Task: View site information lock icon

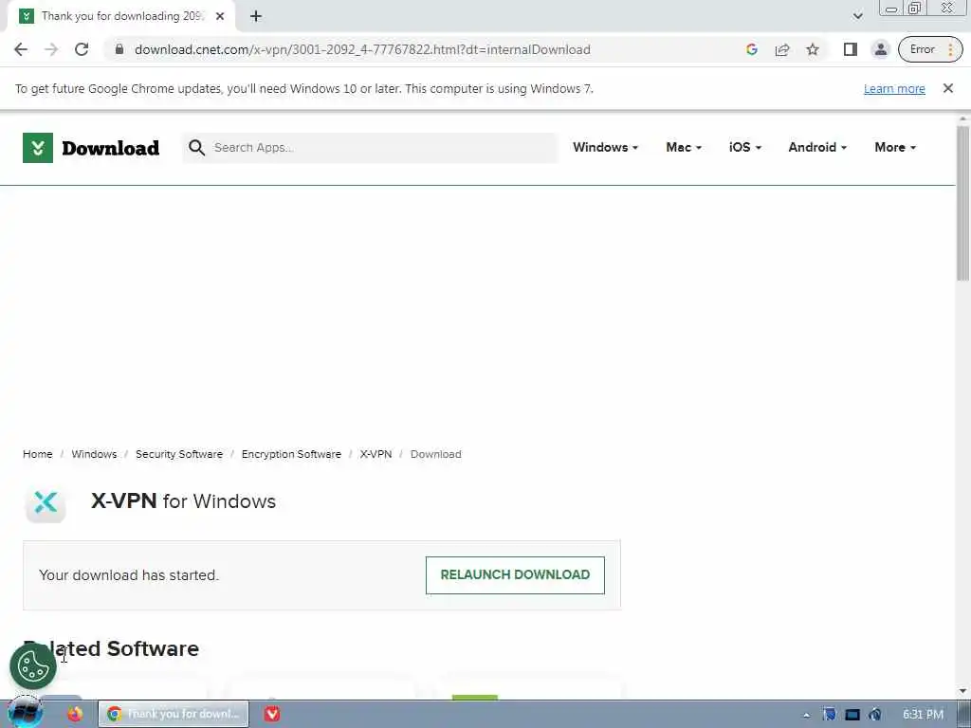Action: click(x=119, y=49)
